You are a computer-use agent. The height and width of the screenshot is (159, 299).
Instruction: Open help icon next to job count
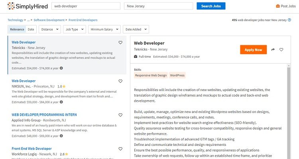coord(289,20)
